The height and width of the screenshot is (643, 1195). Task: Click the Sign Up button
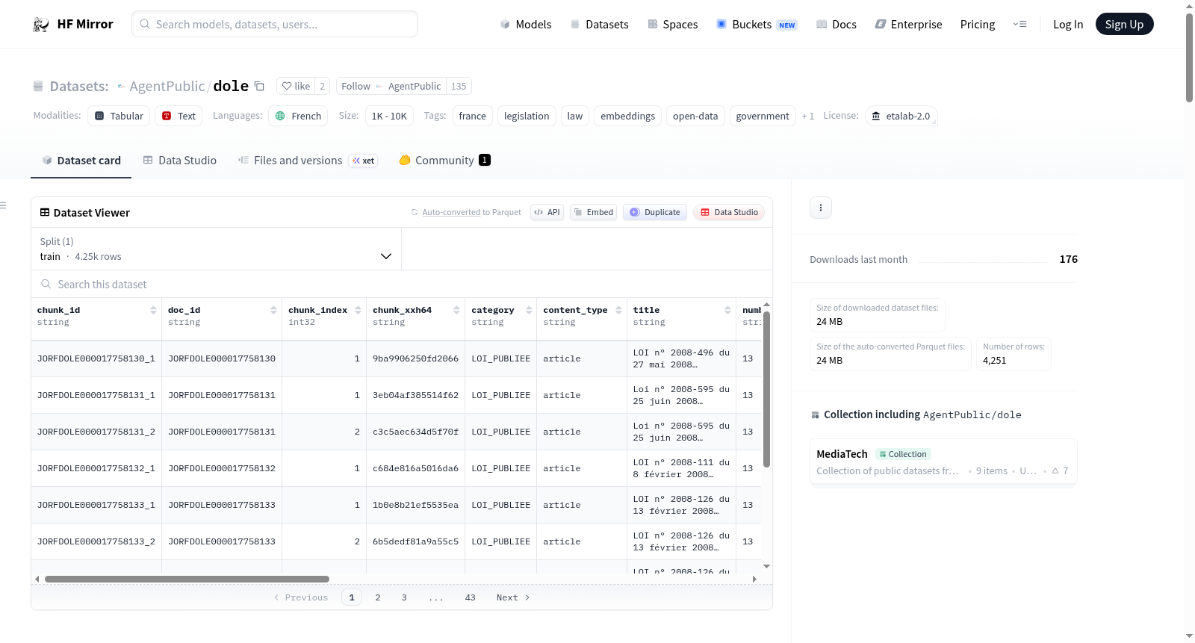tap(1124, 24)
